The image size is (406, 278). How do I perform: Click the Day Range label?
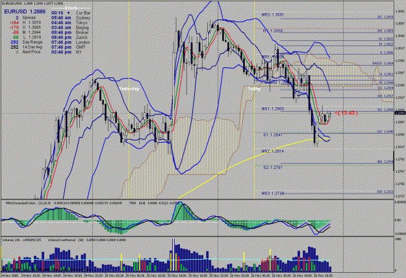[x=32, y=42]
